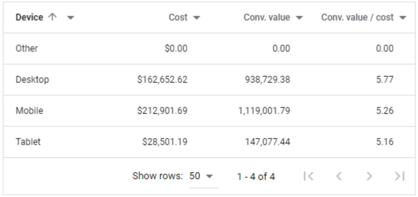Viewport: 418px width, 197px height.
Task: Sort by the Cost column header
Action: [178, 17]
